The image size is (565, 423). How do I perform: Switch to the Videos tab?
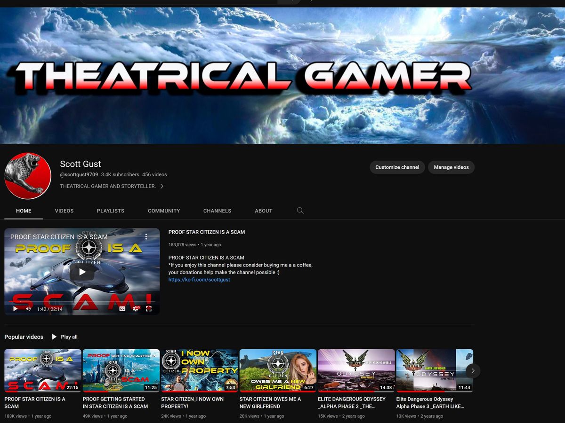click(x=64, y=211)
